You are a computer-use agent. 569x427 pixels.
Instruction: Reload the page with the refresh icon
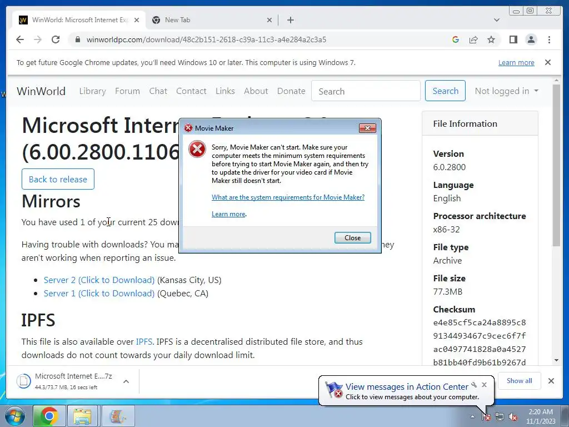(x=56, y=39)
